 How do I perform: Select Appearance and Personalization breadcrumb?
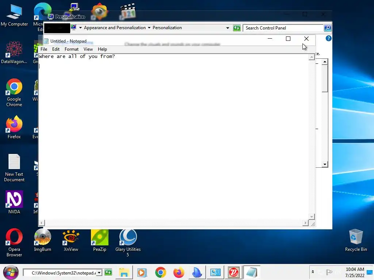point(115,28)
